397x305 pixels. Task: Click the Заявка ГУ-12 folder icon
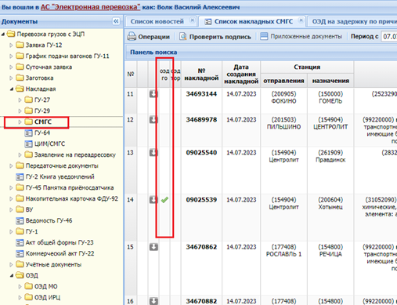tap(20, 45)
